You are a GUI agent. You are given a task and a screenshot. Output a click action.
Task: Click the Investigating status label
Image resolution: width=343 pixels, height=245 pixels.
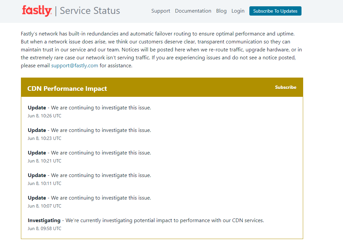(x=44, y=220)
